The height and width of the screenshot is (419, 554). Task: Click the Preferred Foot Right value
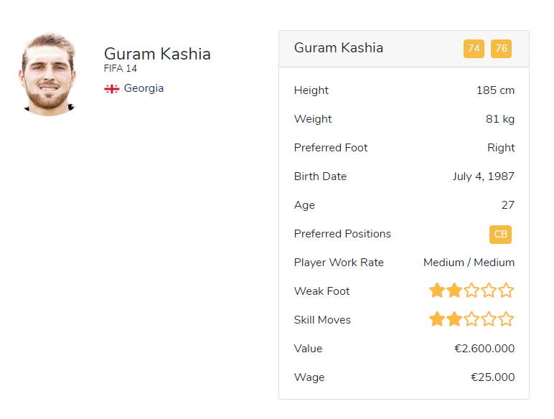(x=501, y=148)
